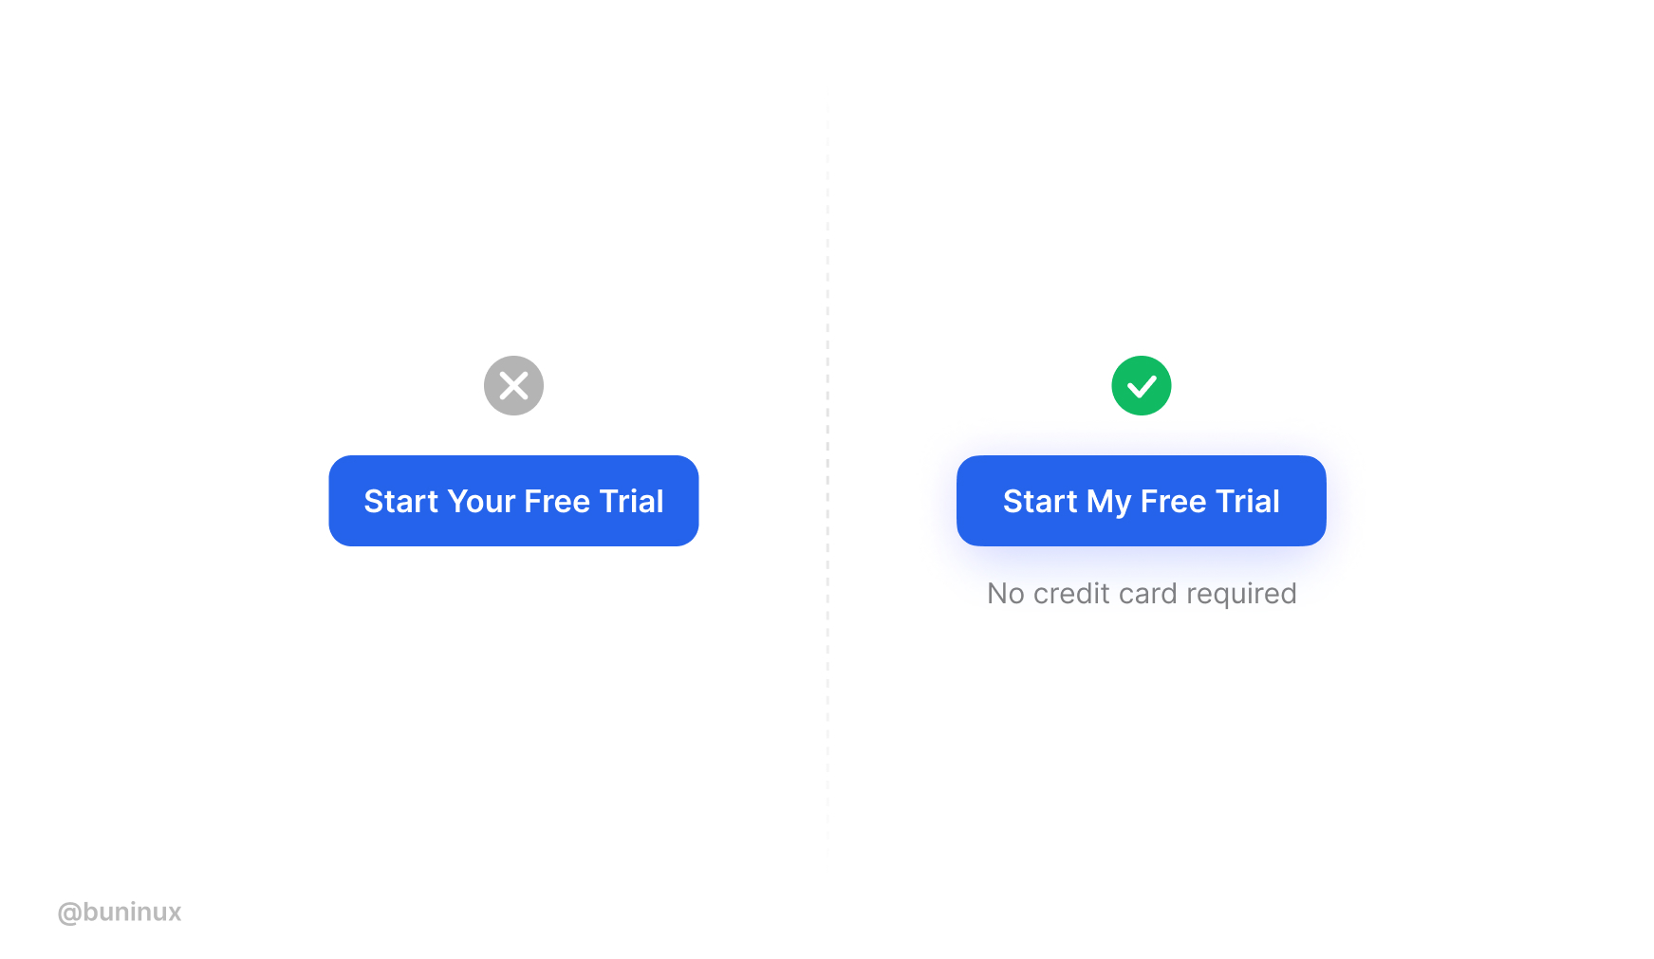The image size is (1654, 959).
Task: Click the gray X circle icon
Action: click(513, 386)
